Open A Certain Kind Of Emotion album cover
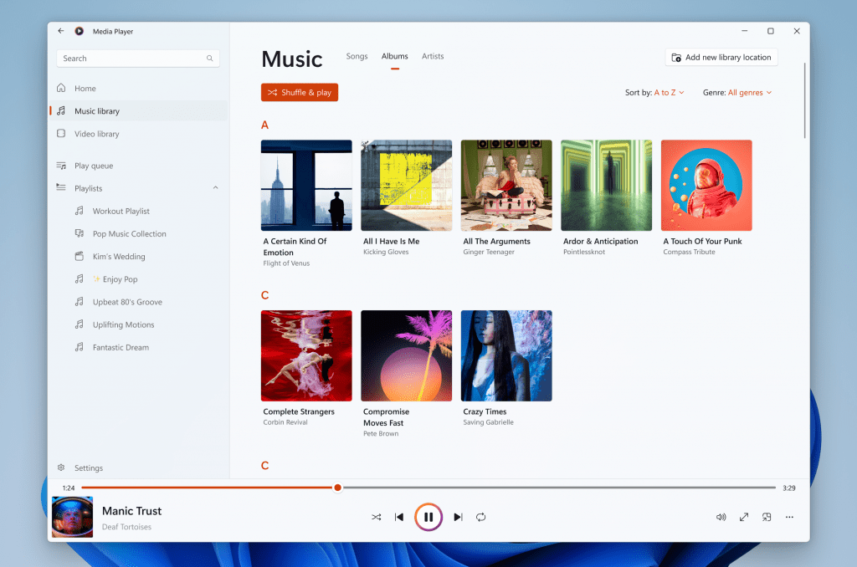The width and height of the screenshot is (857, 567). click(306, 185)
